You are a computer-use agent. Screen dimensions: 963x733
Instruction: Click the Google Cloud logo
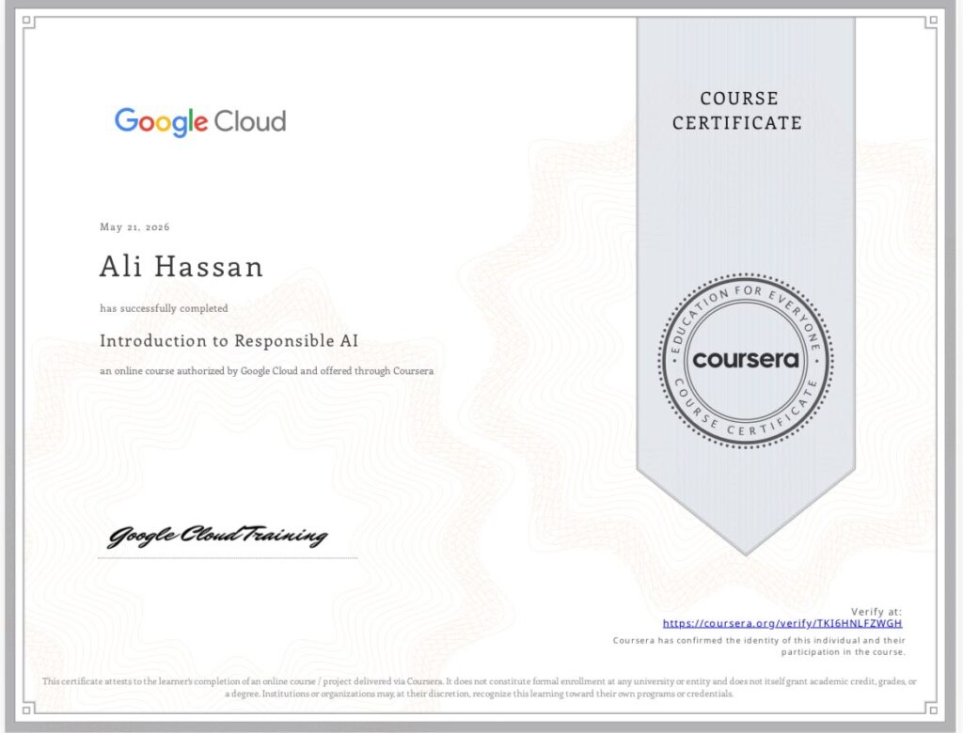coord(200,121)
